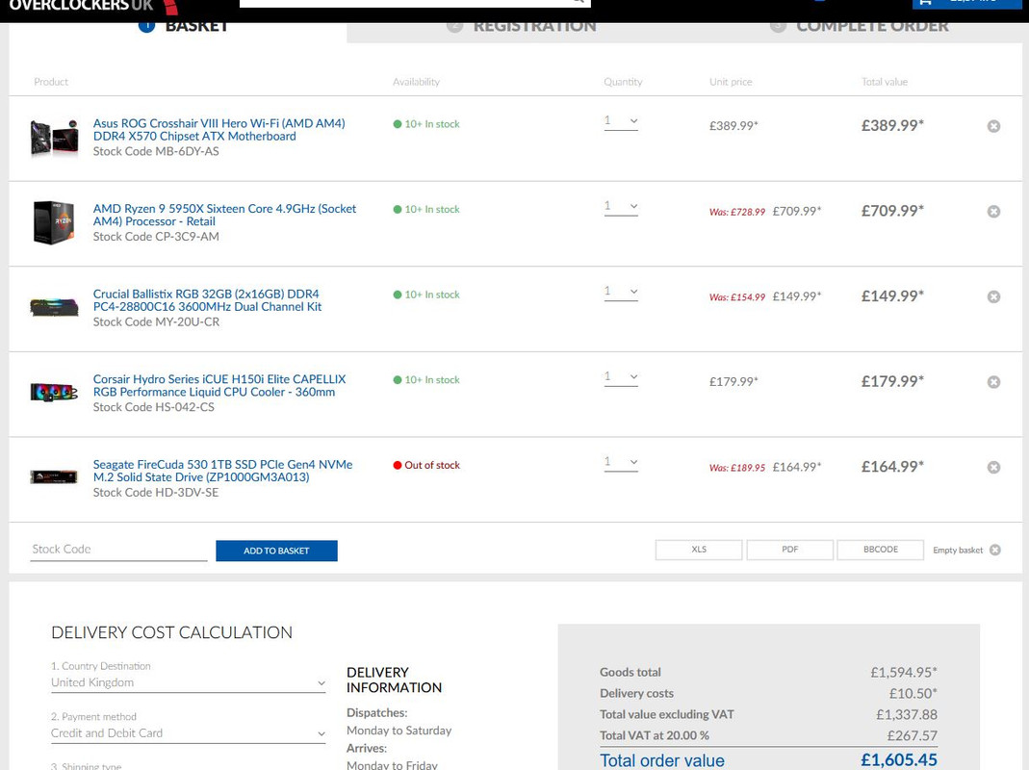This screenshot has width=1029, height=770.
Task: Focus the Stock Code input field
Action: 119,551
